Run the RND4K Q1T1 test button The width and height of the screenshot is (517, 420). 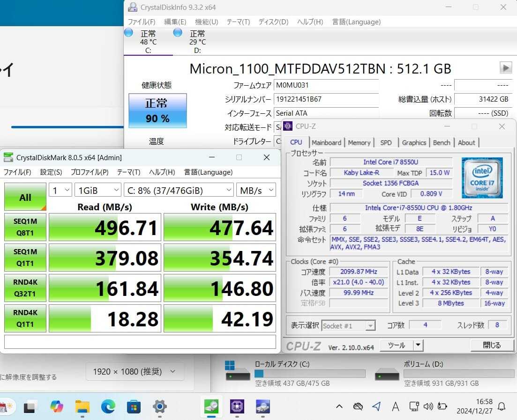tap(25, 318)
